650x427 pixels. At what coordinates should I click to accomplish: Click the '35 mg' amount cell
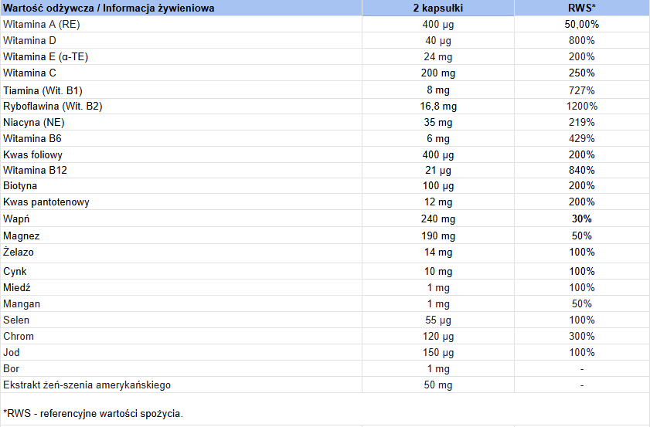point(437,123)
